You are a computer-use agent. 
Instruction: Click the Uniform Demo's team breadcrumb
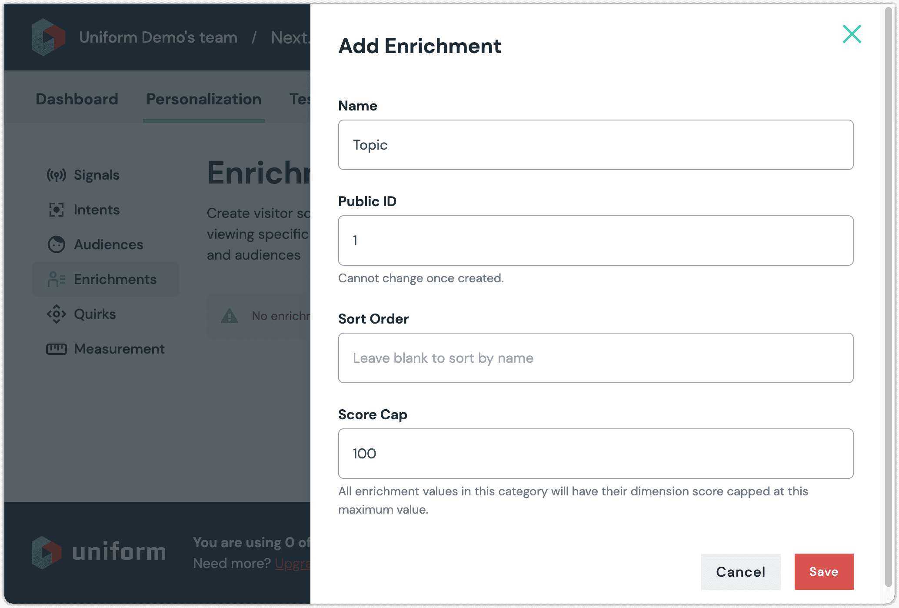[x=158, y=37]
